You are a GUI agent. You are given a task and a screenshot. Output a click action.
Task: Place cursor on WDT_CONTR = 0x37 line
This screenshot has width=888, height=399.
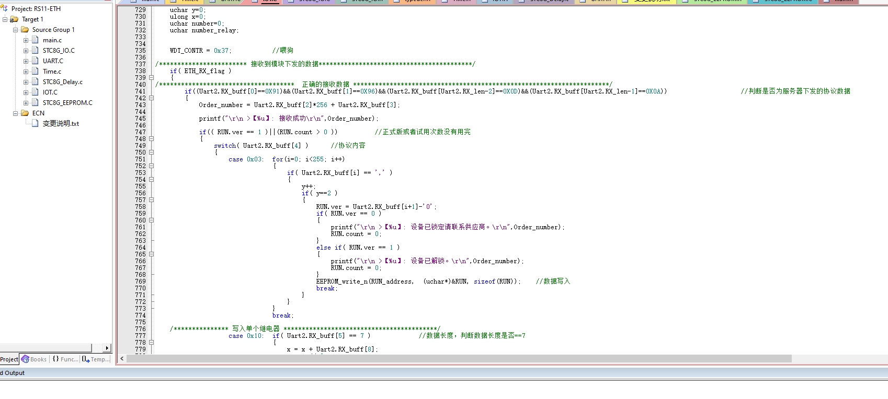pyautogui.click(x=201, y=51)
